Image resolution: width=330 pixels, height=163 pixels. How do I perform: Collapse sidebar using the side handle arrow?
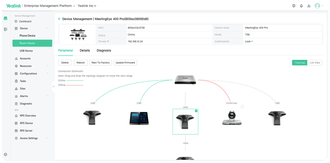click(x=53, y=86)
